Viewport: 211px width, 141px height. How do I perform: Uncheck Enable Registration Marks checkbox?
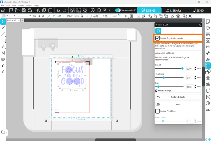(157, 38)
